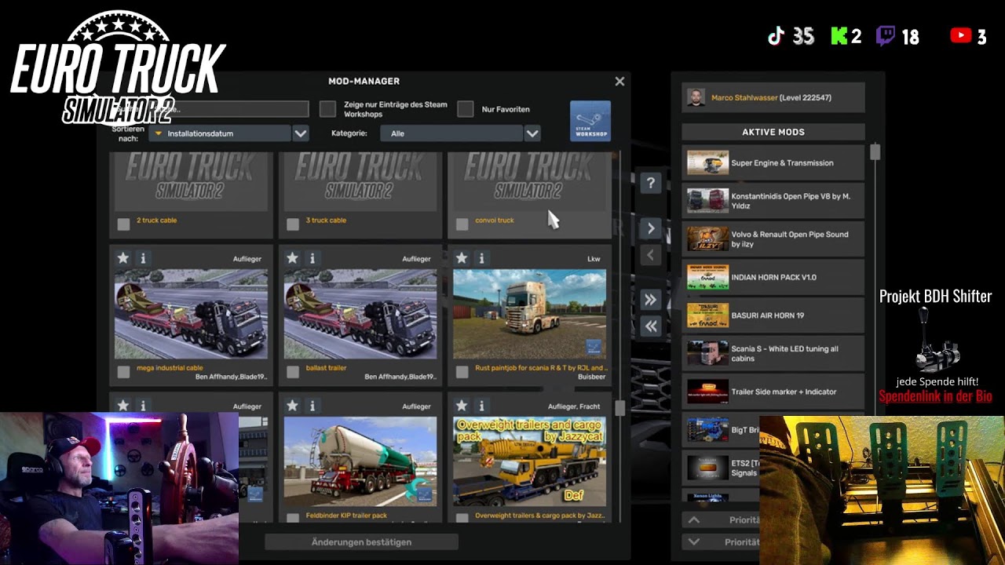View info for Rust paintjob Scania mod
Image resolution: width=1005 pixels, height=565 pixels.
tap(481, 258)
